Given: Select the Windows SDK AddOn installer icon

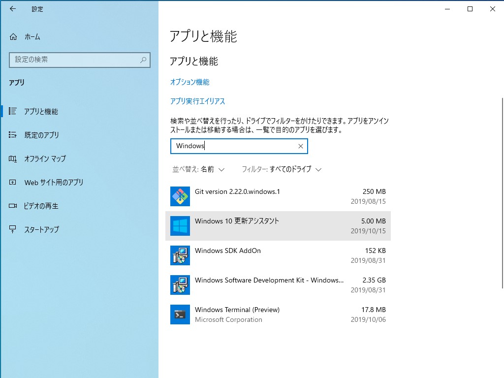Looking at the screenshot, I should pyautogui.click(x=180, y=255).
